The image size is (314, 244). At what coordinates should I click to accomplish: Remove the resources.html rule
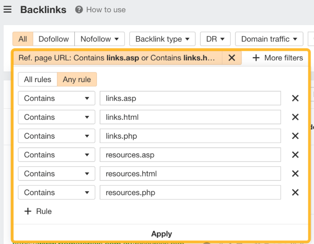295,173
